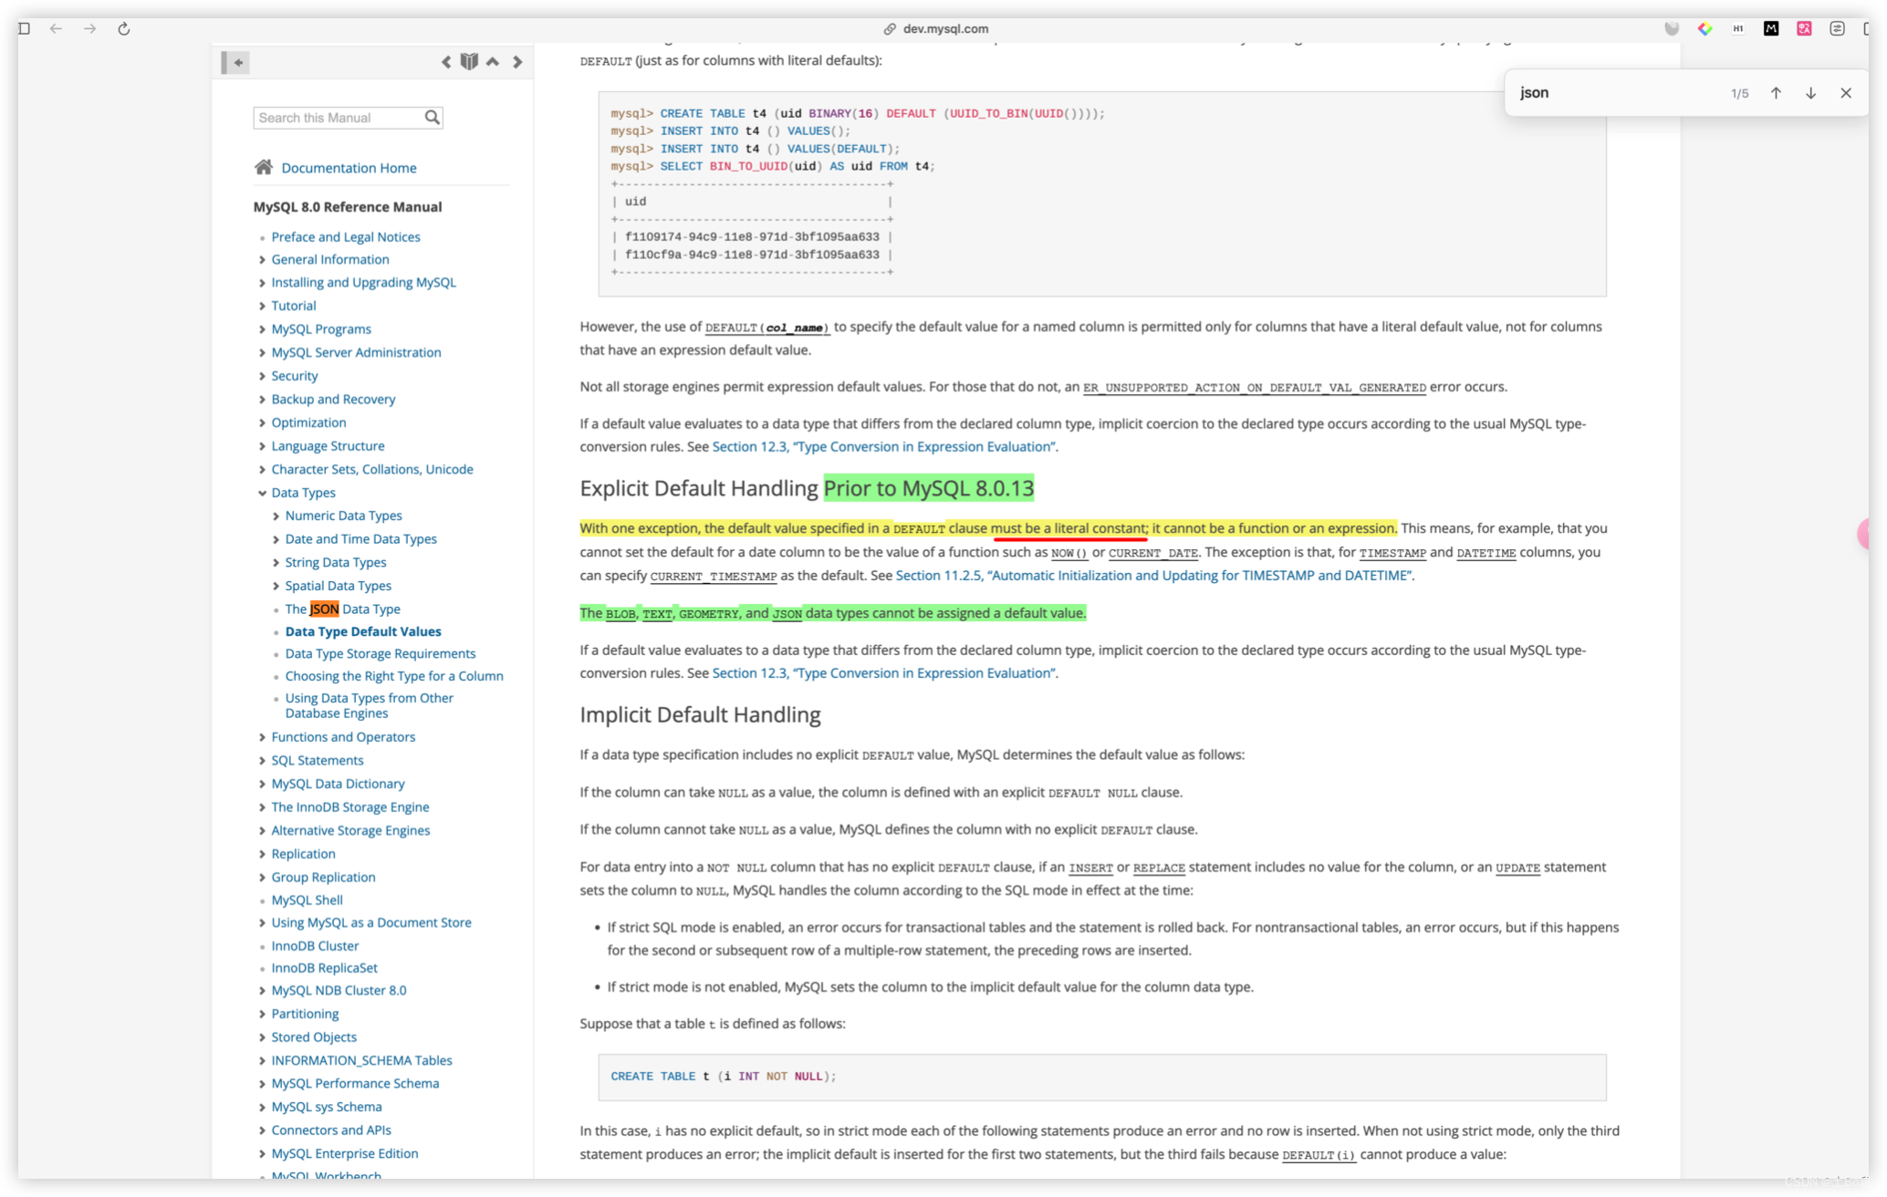Screen dimensions: 1887x1197
Task: Click the browser back navigation icon
Action: 55,27
